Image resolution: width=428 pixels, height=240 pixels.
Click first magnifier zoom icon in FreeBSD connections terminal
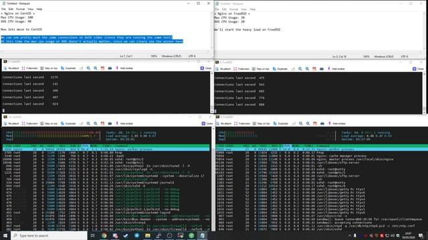click(300, 69)
